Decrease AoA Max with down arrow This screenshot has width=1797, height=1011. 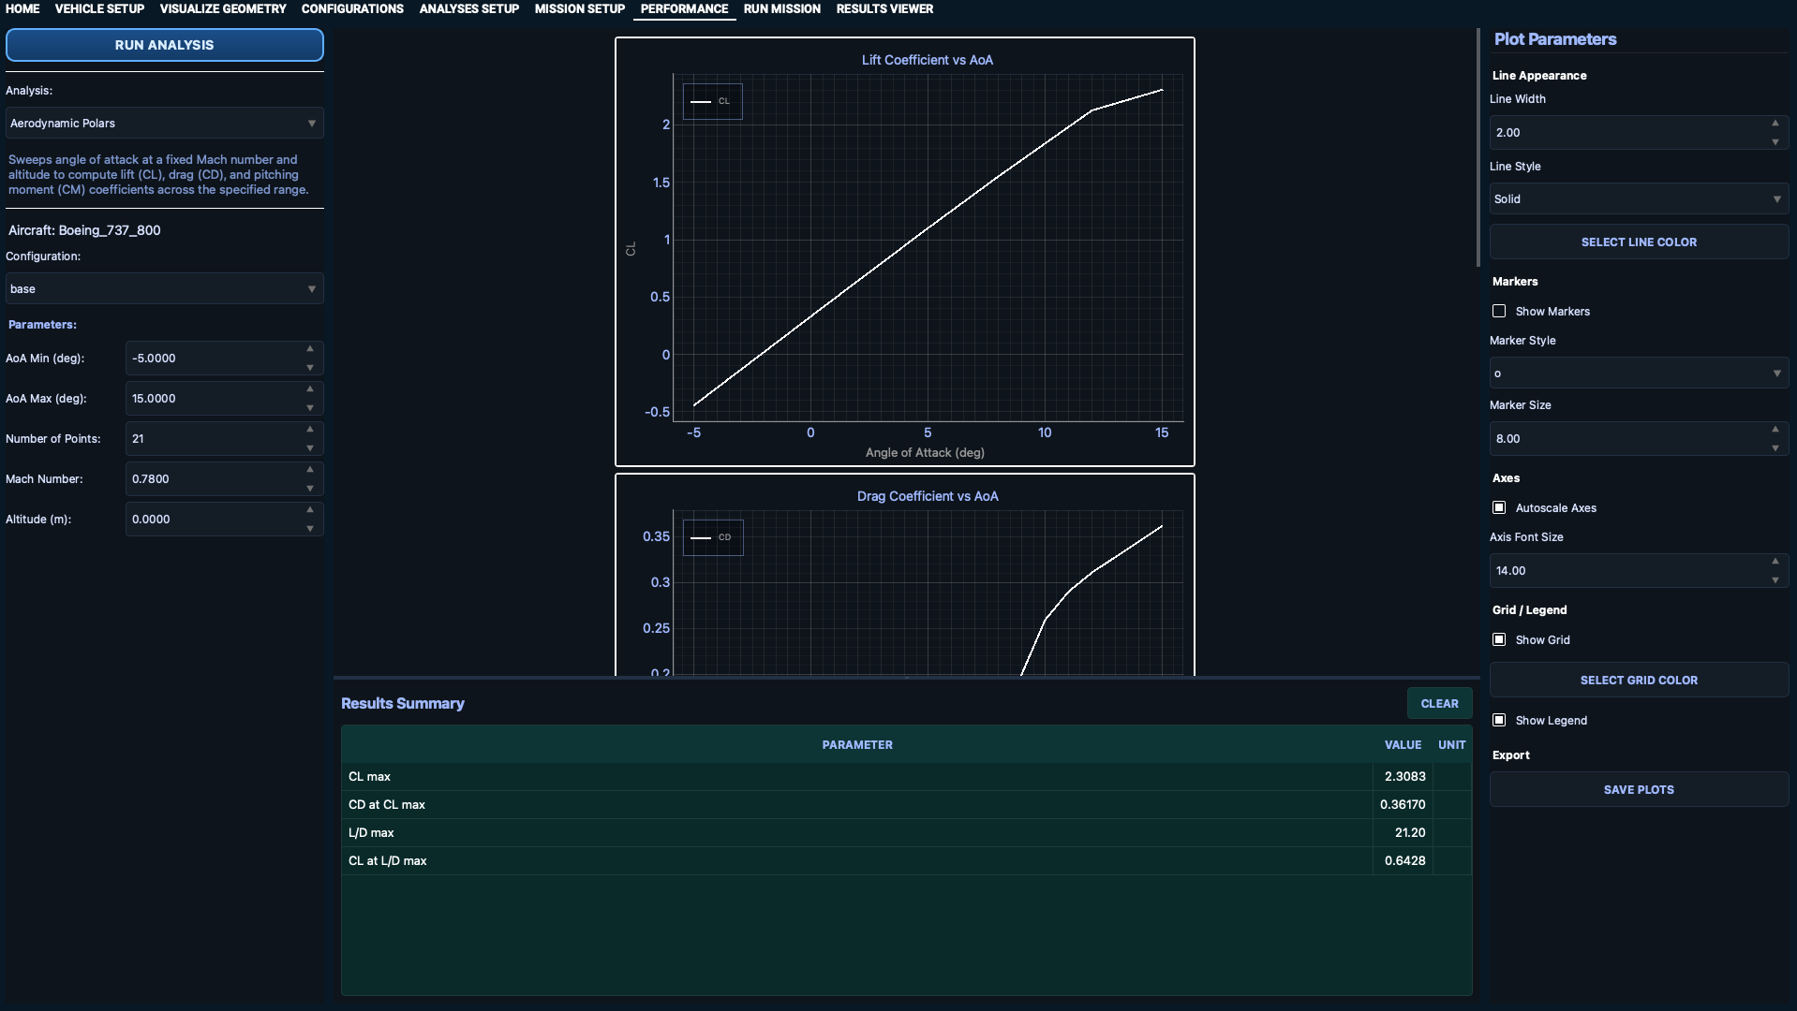tap(310, 407)
